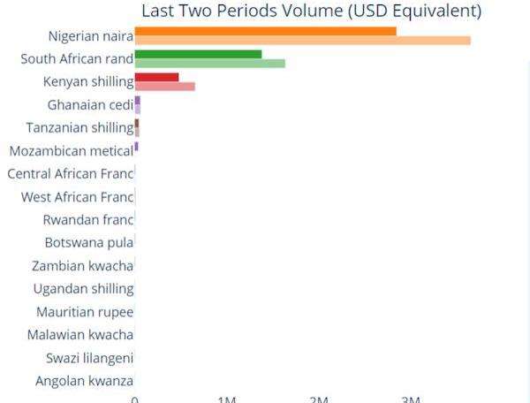Click the dark orange Nigerian naira bar

tap(266, 32)
